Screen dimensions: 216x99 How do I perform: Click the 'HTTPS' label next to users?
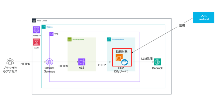pos(25,64)
